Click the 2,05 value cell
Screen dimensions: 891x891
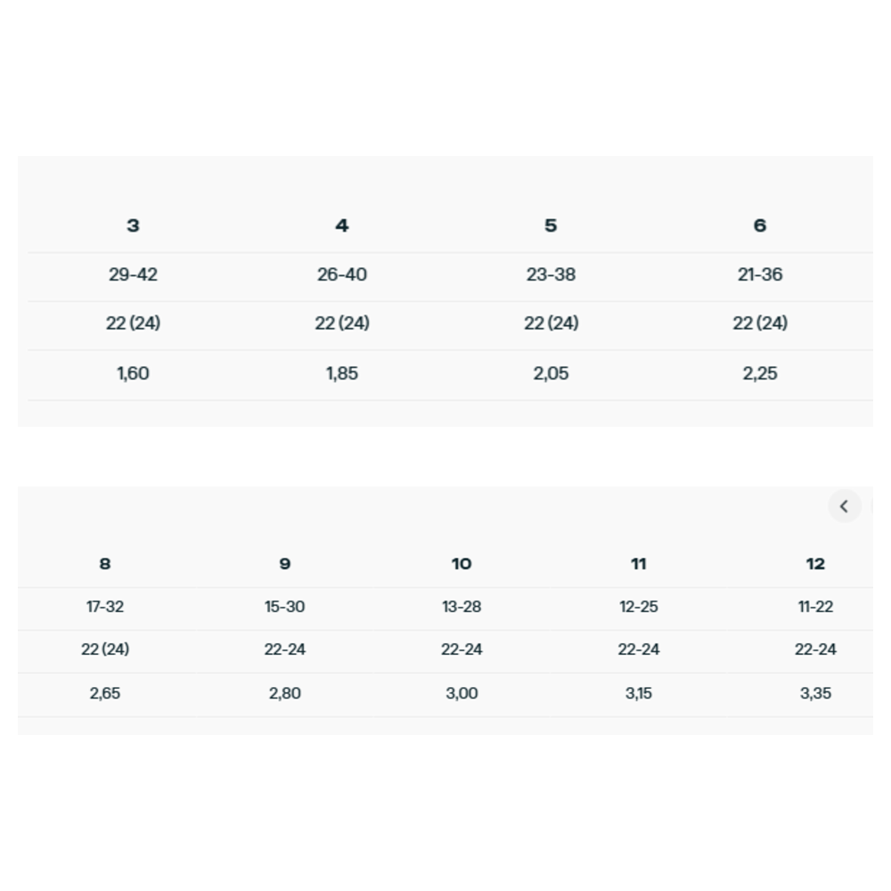point(551,373)
